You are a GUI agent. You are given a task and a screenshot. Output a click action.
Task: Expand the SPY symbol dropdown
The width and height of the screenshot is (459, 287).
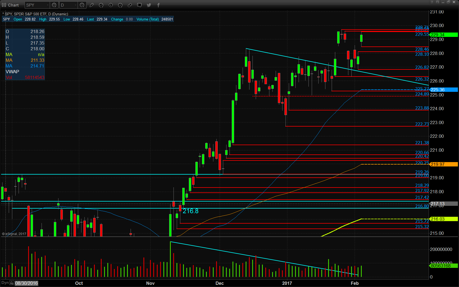coord(48,5)
